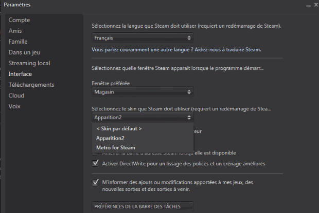The image size is (319, 213).
Task: Open the Compte settings section
Action: tap(19, 20)
